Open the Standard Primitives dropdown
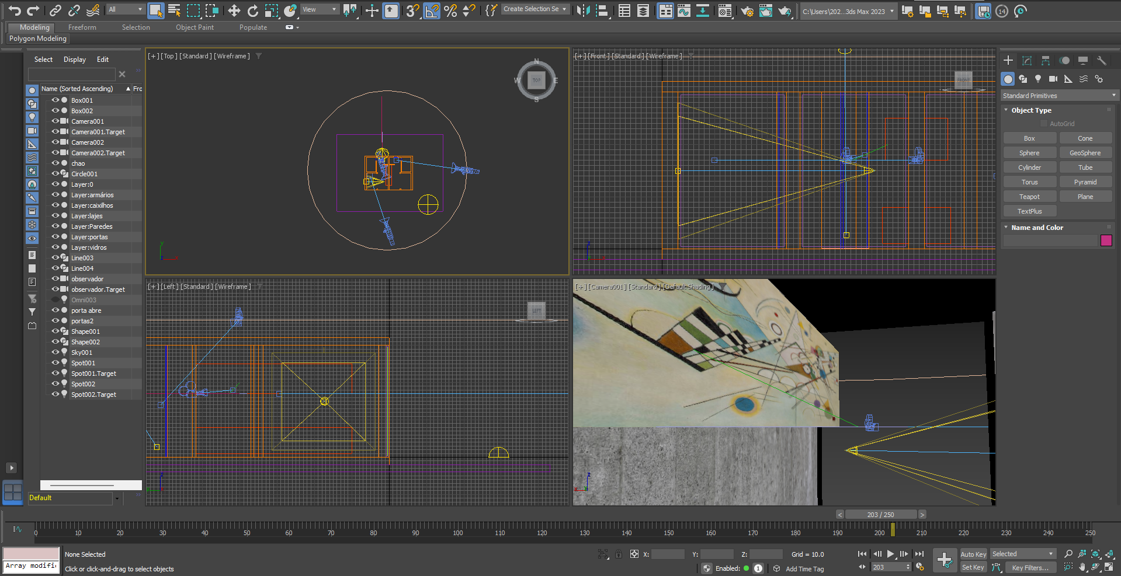1121x576 pixels. pos(1058,96)
